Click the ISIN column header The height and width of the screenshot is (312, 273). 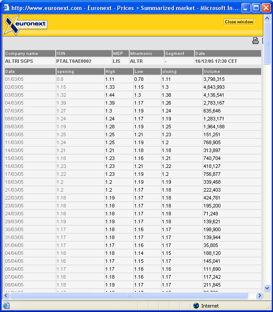click(x=84, y=54)
